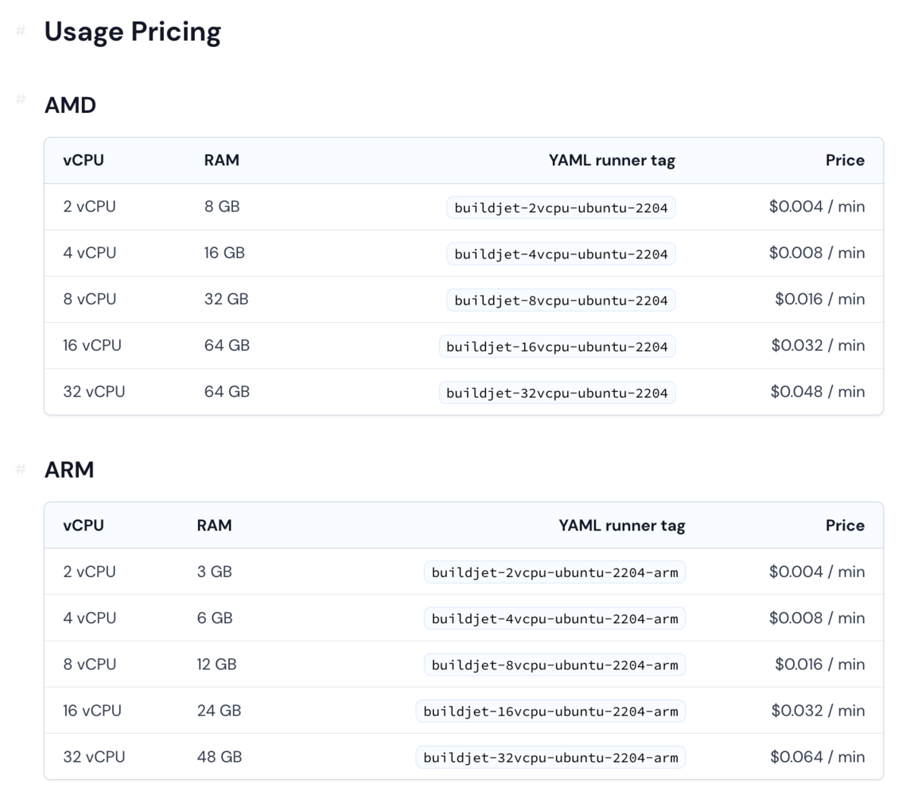The image size is (910, 799).
Task: Click 4 vCPU in the ARM table
Action: (x=89, y=618)
